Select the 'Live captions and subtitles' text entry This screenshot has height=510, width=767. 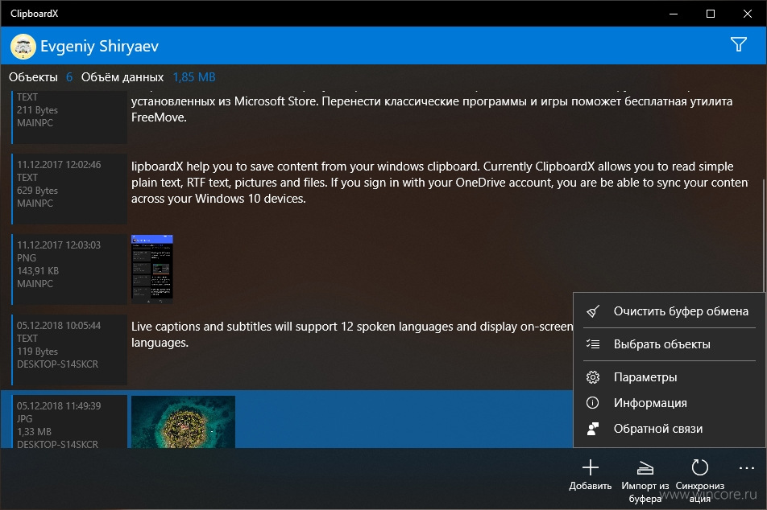(352, 334)
